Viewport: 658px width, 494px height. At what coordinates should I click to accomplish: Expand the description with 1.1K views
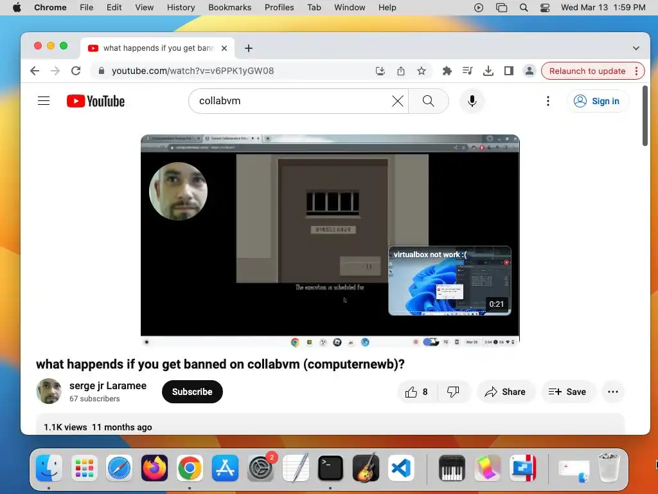[330, 425]
